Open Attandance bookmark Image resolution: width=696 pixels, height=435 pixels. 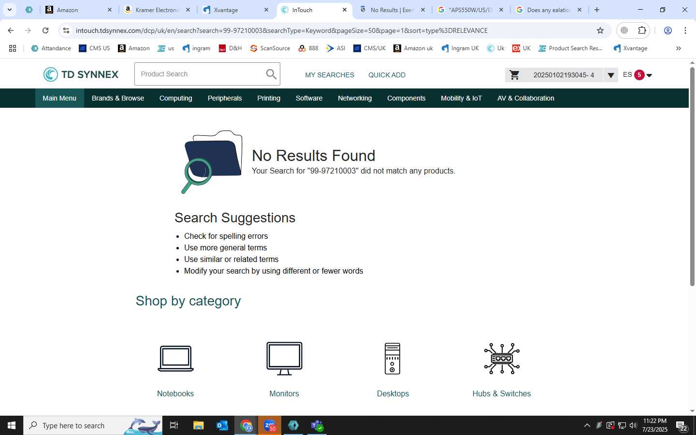pyautogui.click(x=51, y=48)
